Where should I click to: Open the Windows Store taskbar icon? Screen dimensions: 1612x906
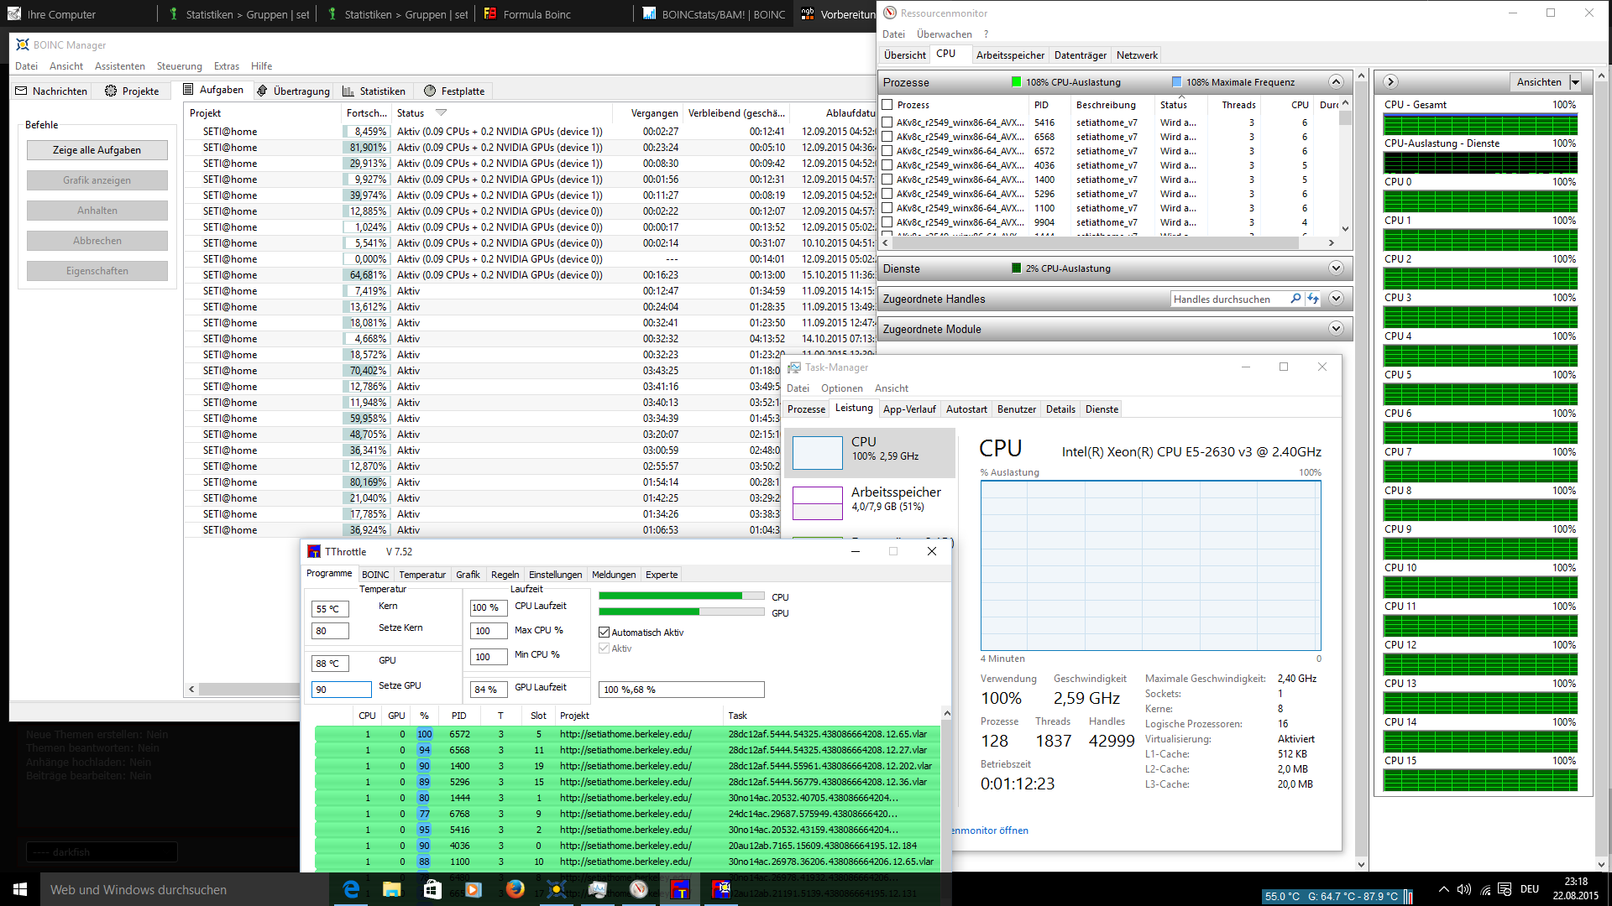pyautogui.click(x=433, y=889)
